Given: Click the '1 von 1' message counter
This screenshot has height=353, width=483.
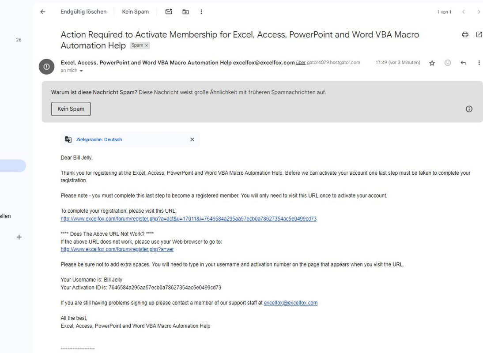Looking at the screenshot, I should pyautogui.click(x=444, y=12).
